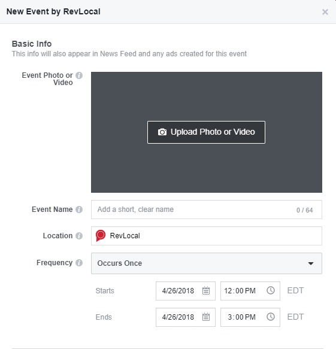This screenshot has width=336, height=349.
Task: Click the RevLocal Location input field
Action: [207, 236]
